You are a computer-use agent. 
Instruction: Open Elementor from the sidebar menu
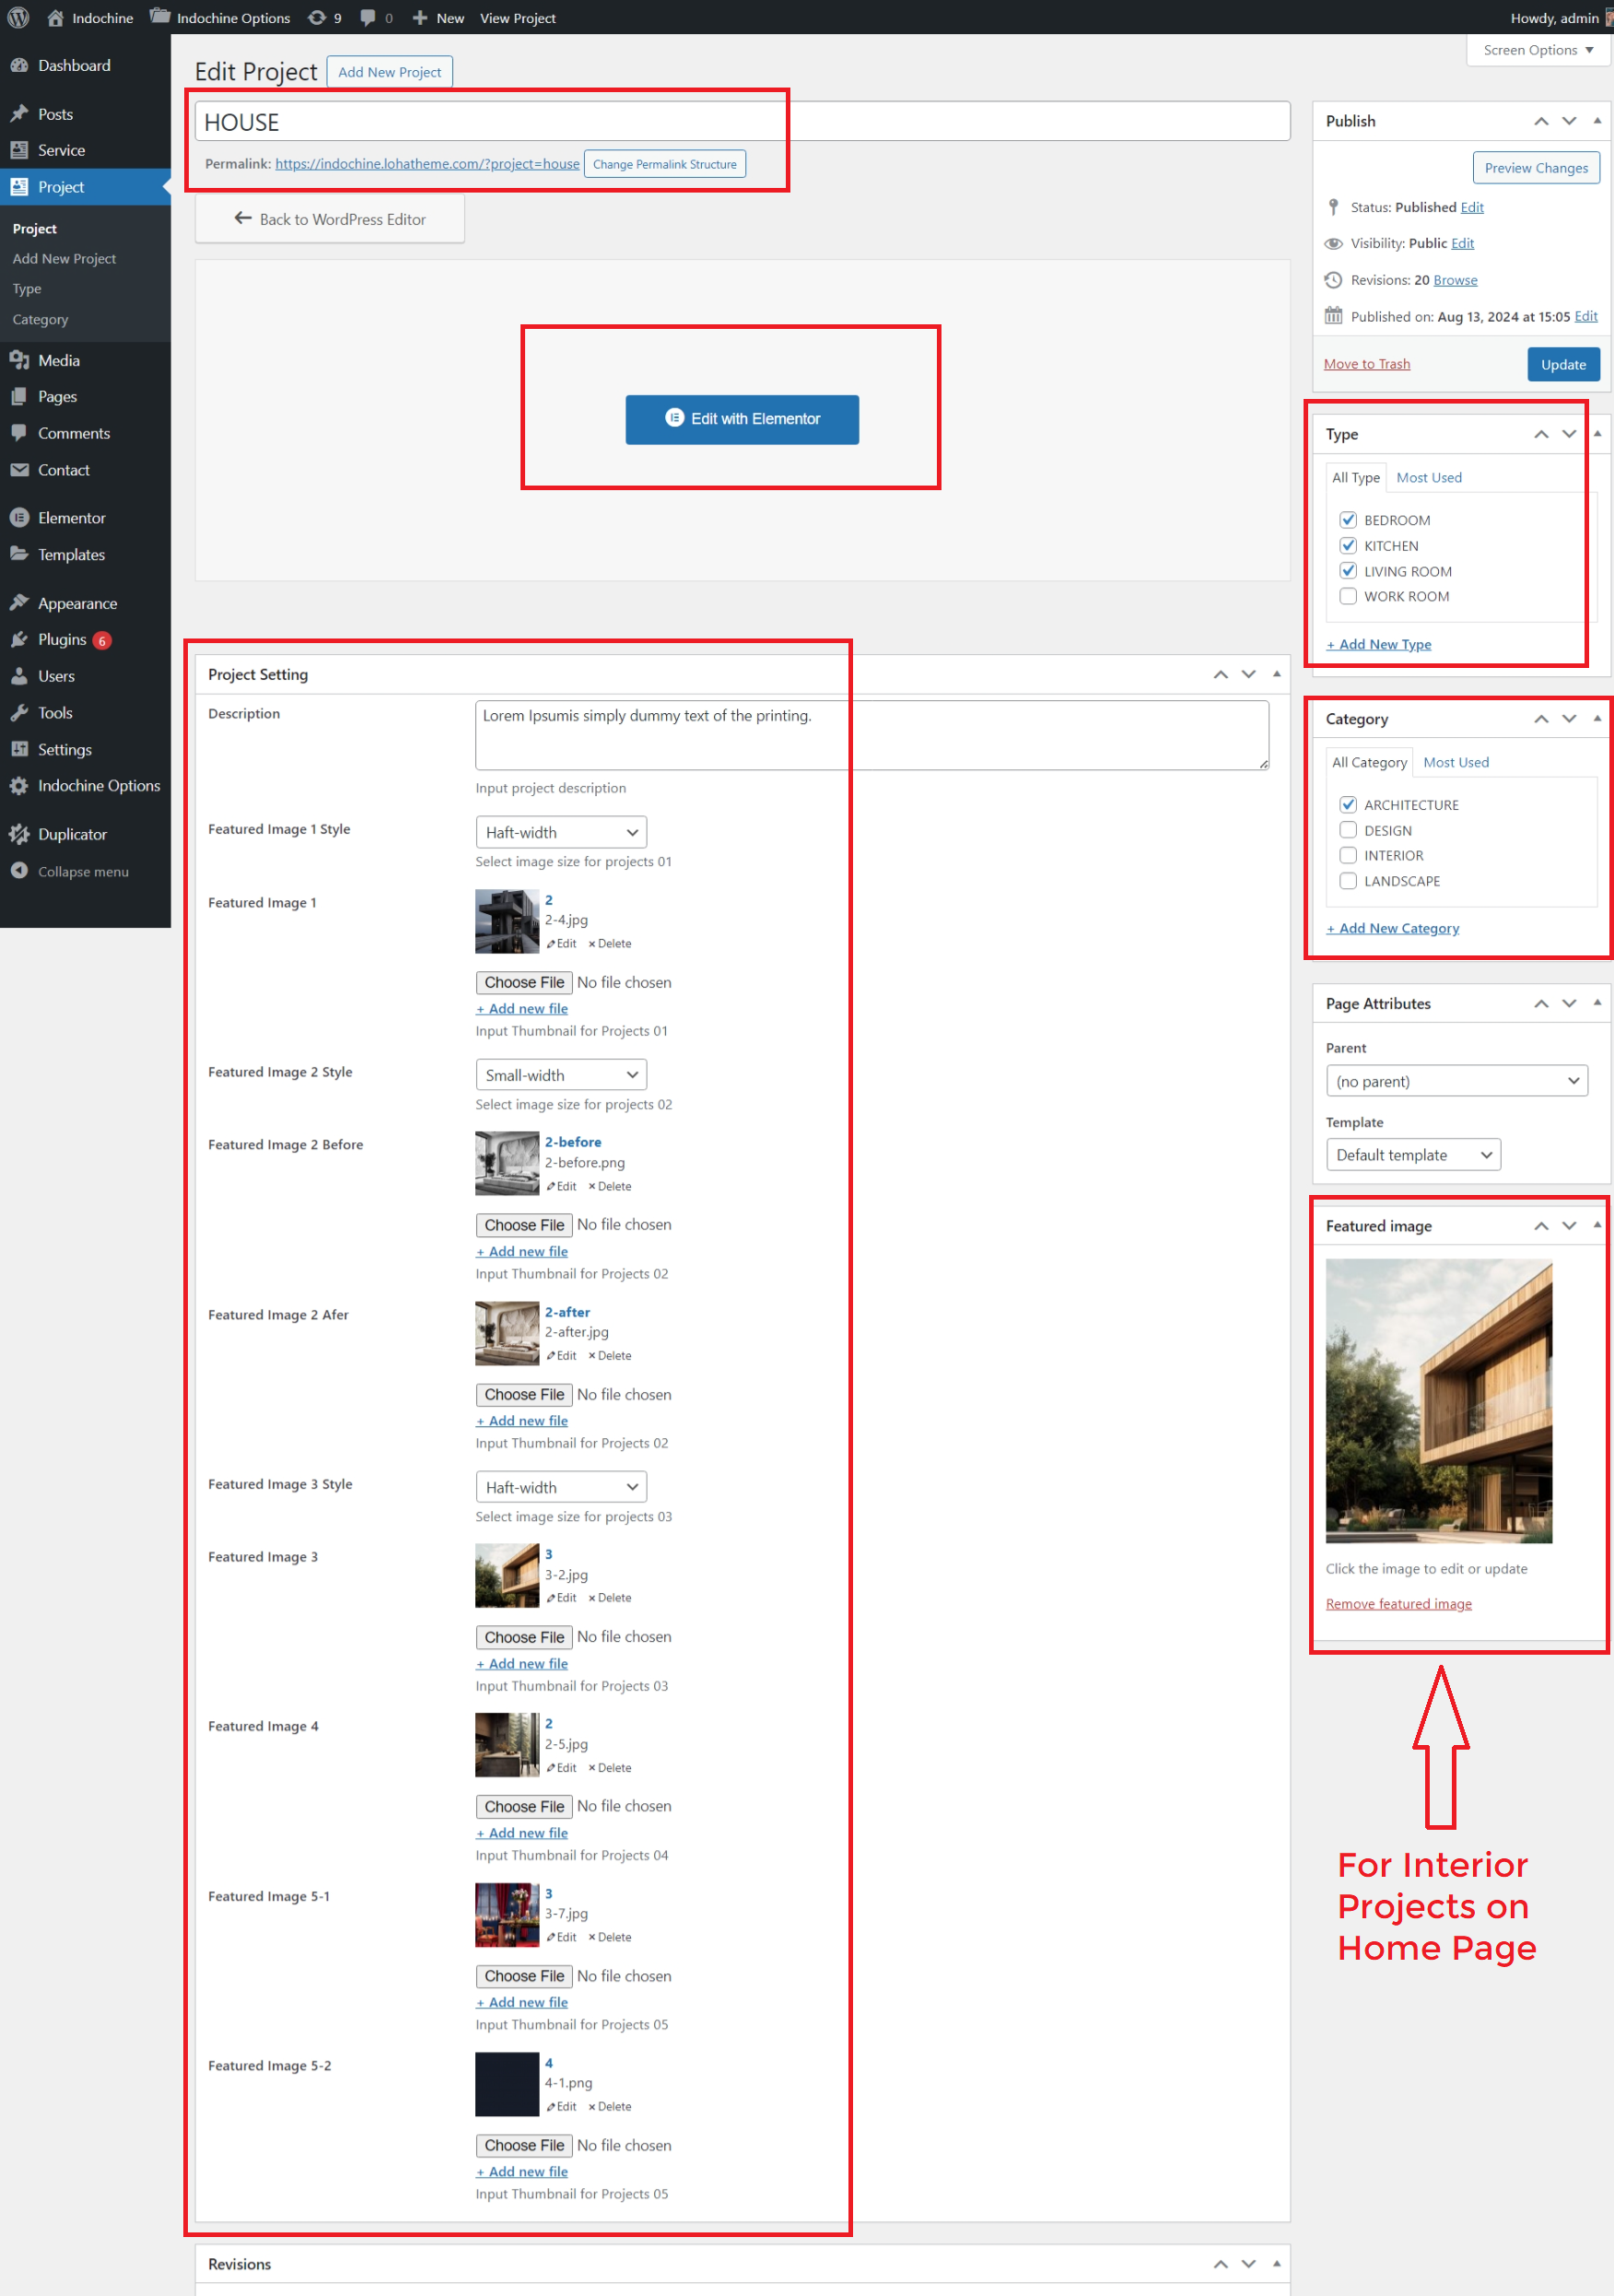71,517
